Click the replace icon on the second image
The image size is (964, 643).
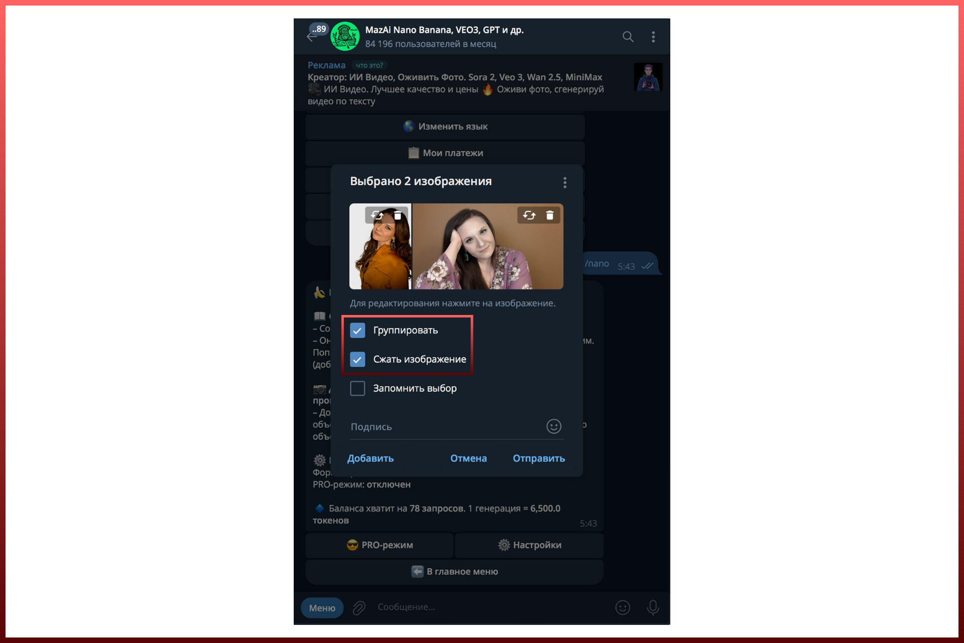[529, 216]
